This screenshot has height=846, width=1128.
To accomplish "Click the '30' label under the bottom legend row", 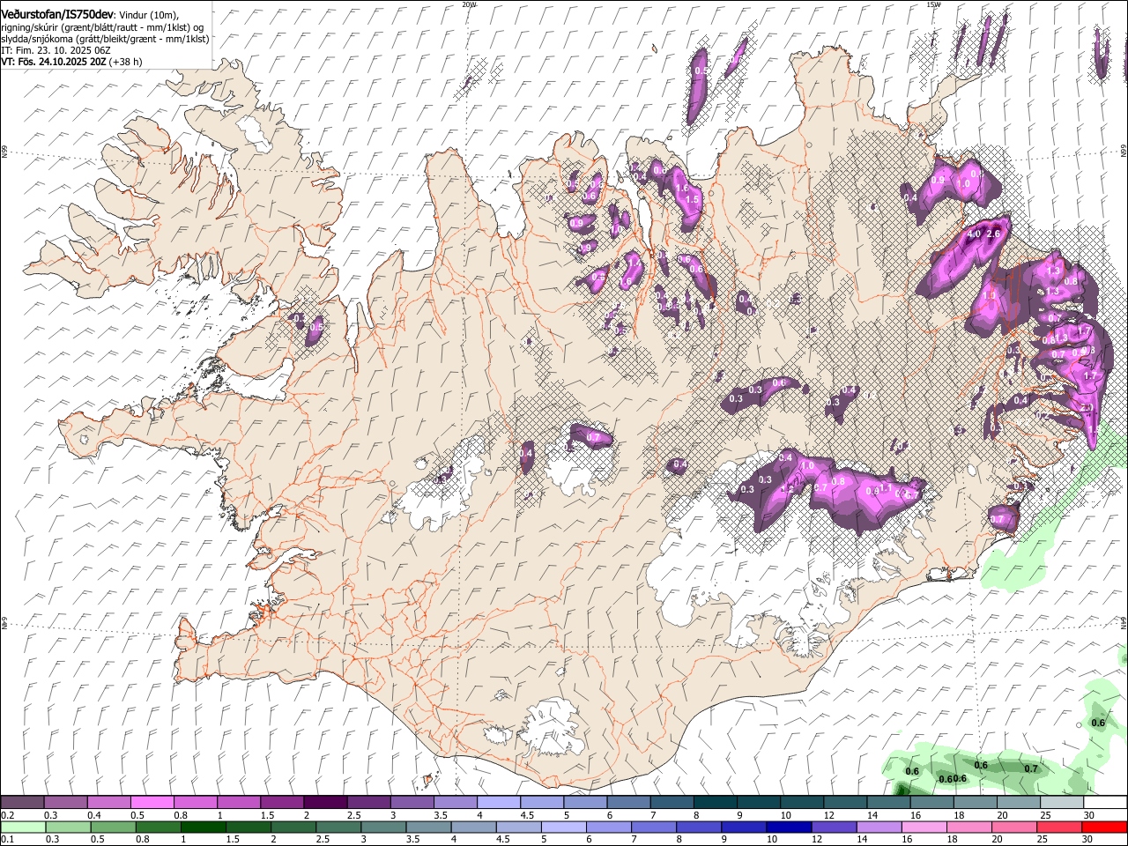I will click(1087, 840).
